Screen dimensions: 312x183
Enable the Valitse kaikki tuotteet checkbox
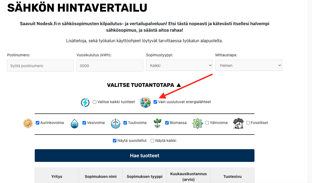(x=95, y=102)
